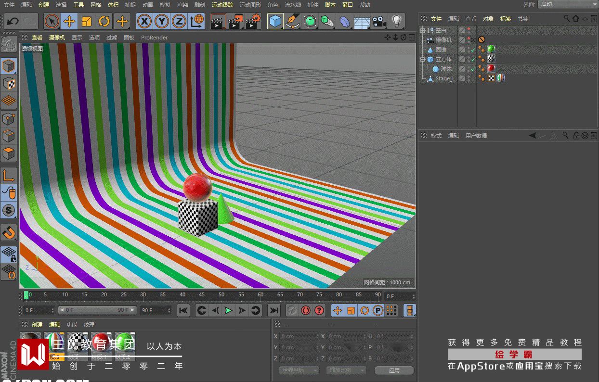Expand the 空白 null object tree

(423, 30)
